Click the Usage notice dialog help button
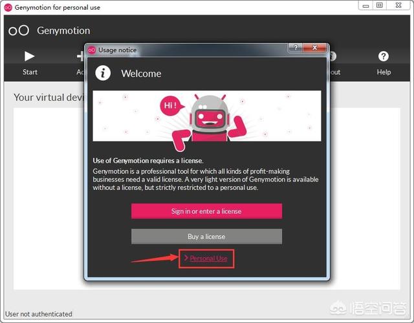Viewport: 414px width, 323px height. 296,48
